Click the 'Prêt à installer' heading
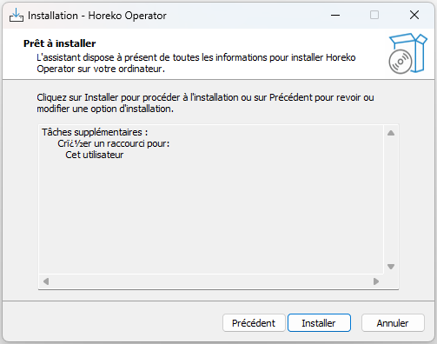The height and width of the screenshot is (344, 437). (60, 43)
